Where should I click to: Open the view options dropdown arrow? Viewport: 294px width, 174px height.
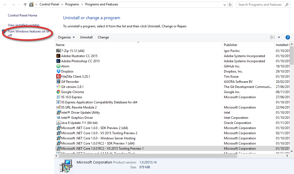(x=279, y=37)
